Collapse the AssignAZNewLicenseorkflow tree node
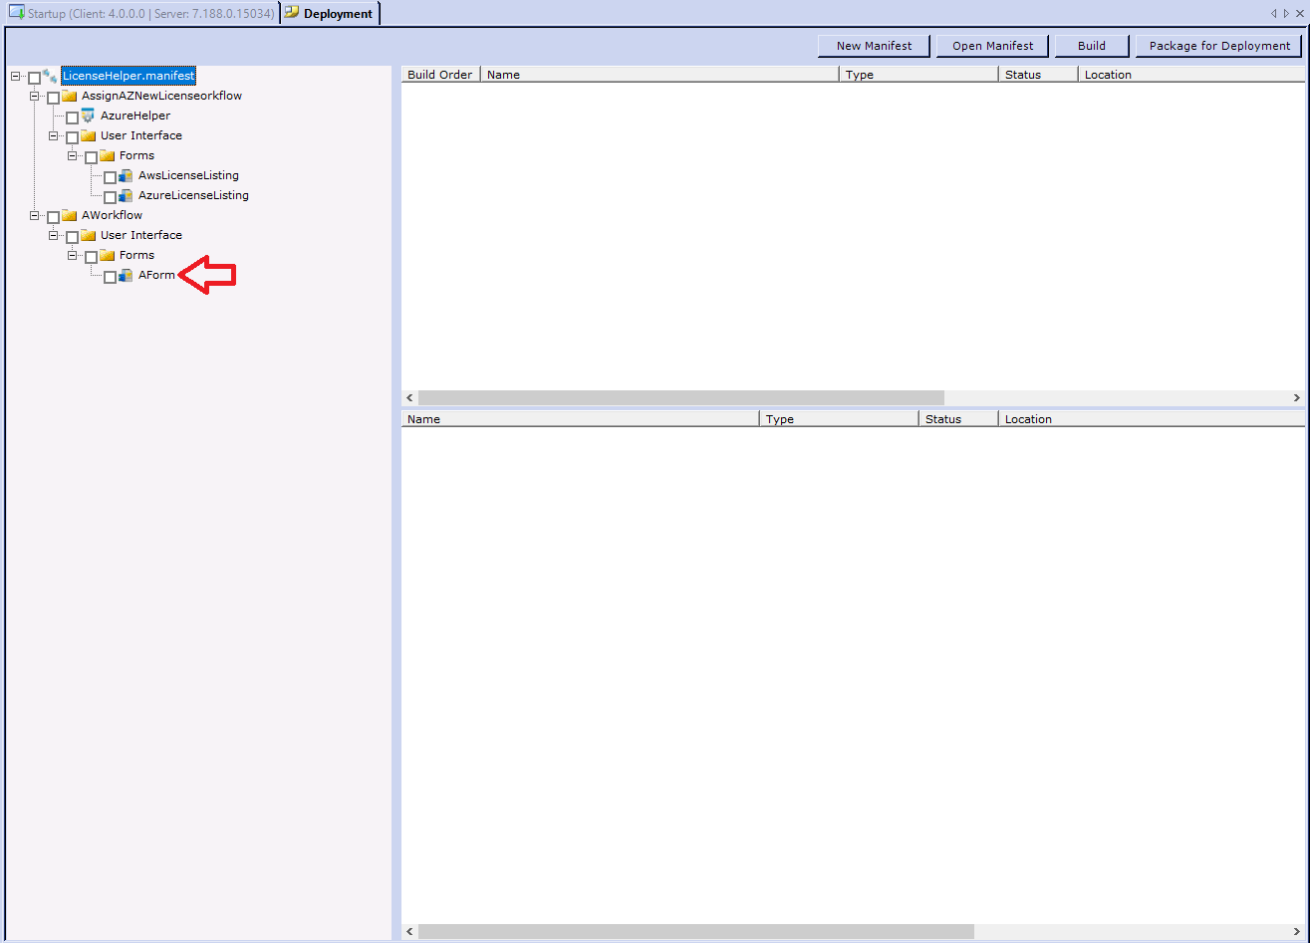The height and width of the screenshot is (943, 1310). 34,97
